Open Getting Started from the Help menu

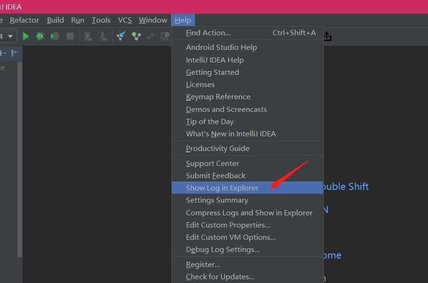click(247, 72)
